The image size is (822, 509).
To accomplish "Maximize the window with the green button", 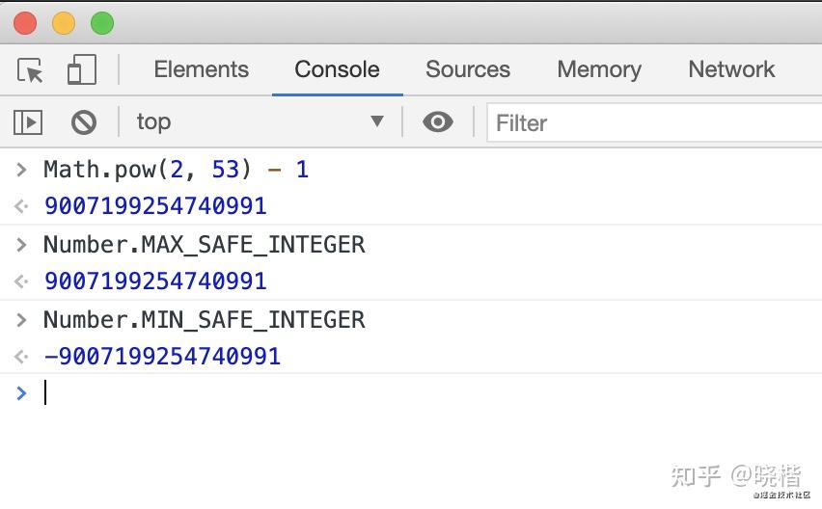I will pyautogui.click(x=101, y=23).
